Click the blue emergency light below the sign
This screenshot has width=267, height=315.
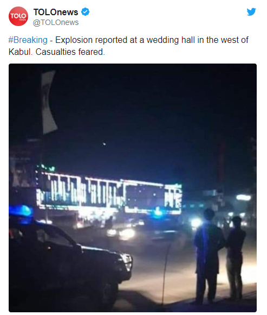pyautogui.click(x=158, y=213)
